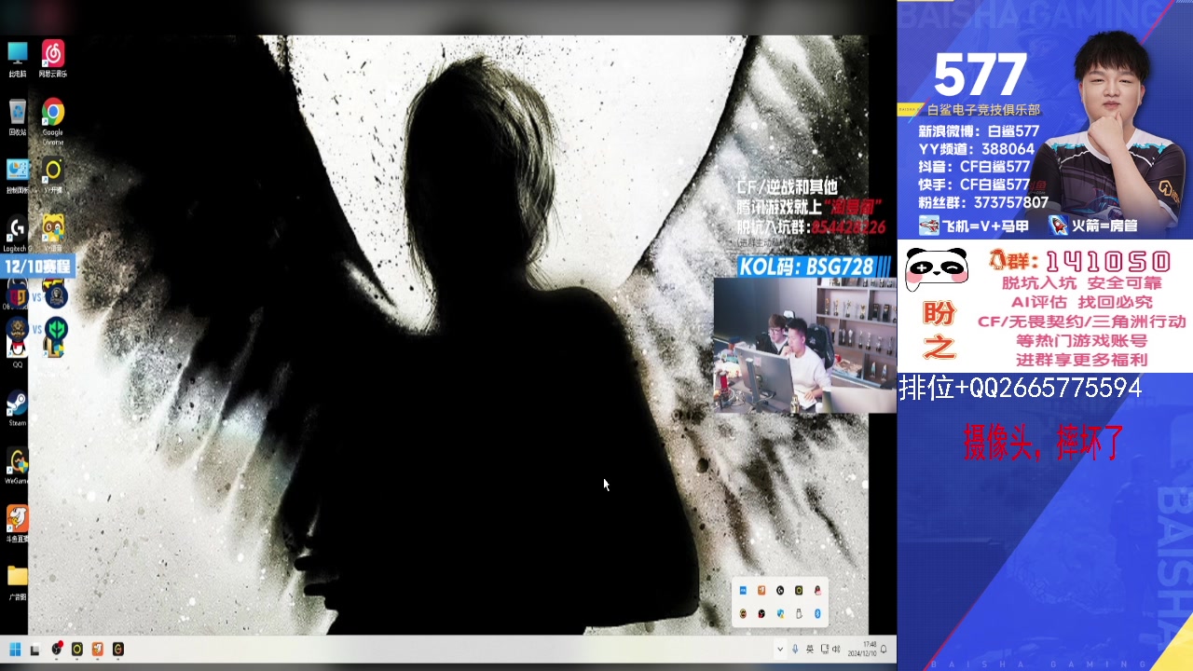This screenshot has height=671, width=1193.
Task: Click the blue icon in tray overflow
Action: tap(743, 590)
